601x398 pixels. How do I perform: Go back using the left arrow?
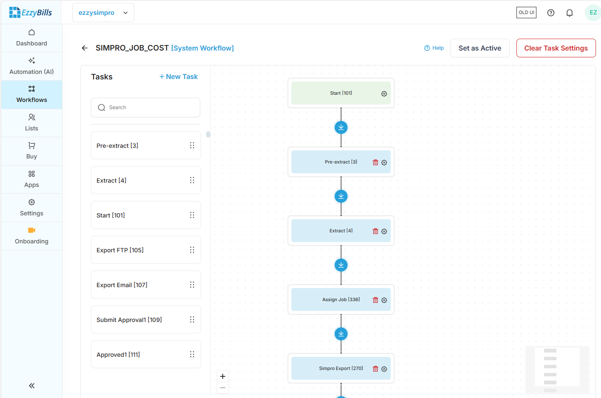[85, 48]
